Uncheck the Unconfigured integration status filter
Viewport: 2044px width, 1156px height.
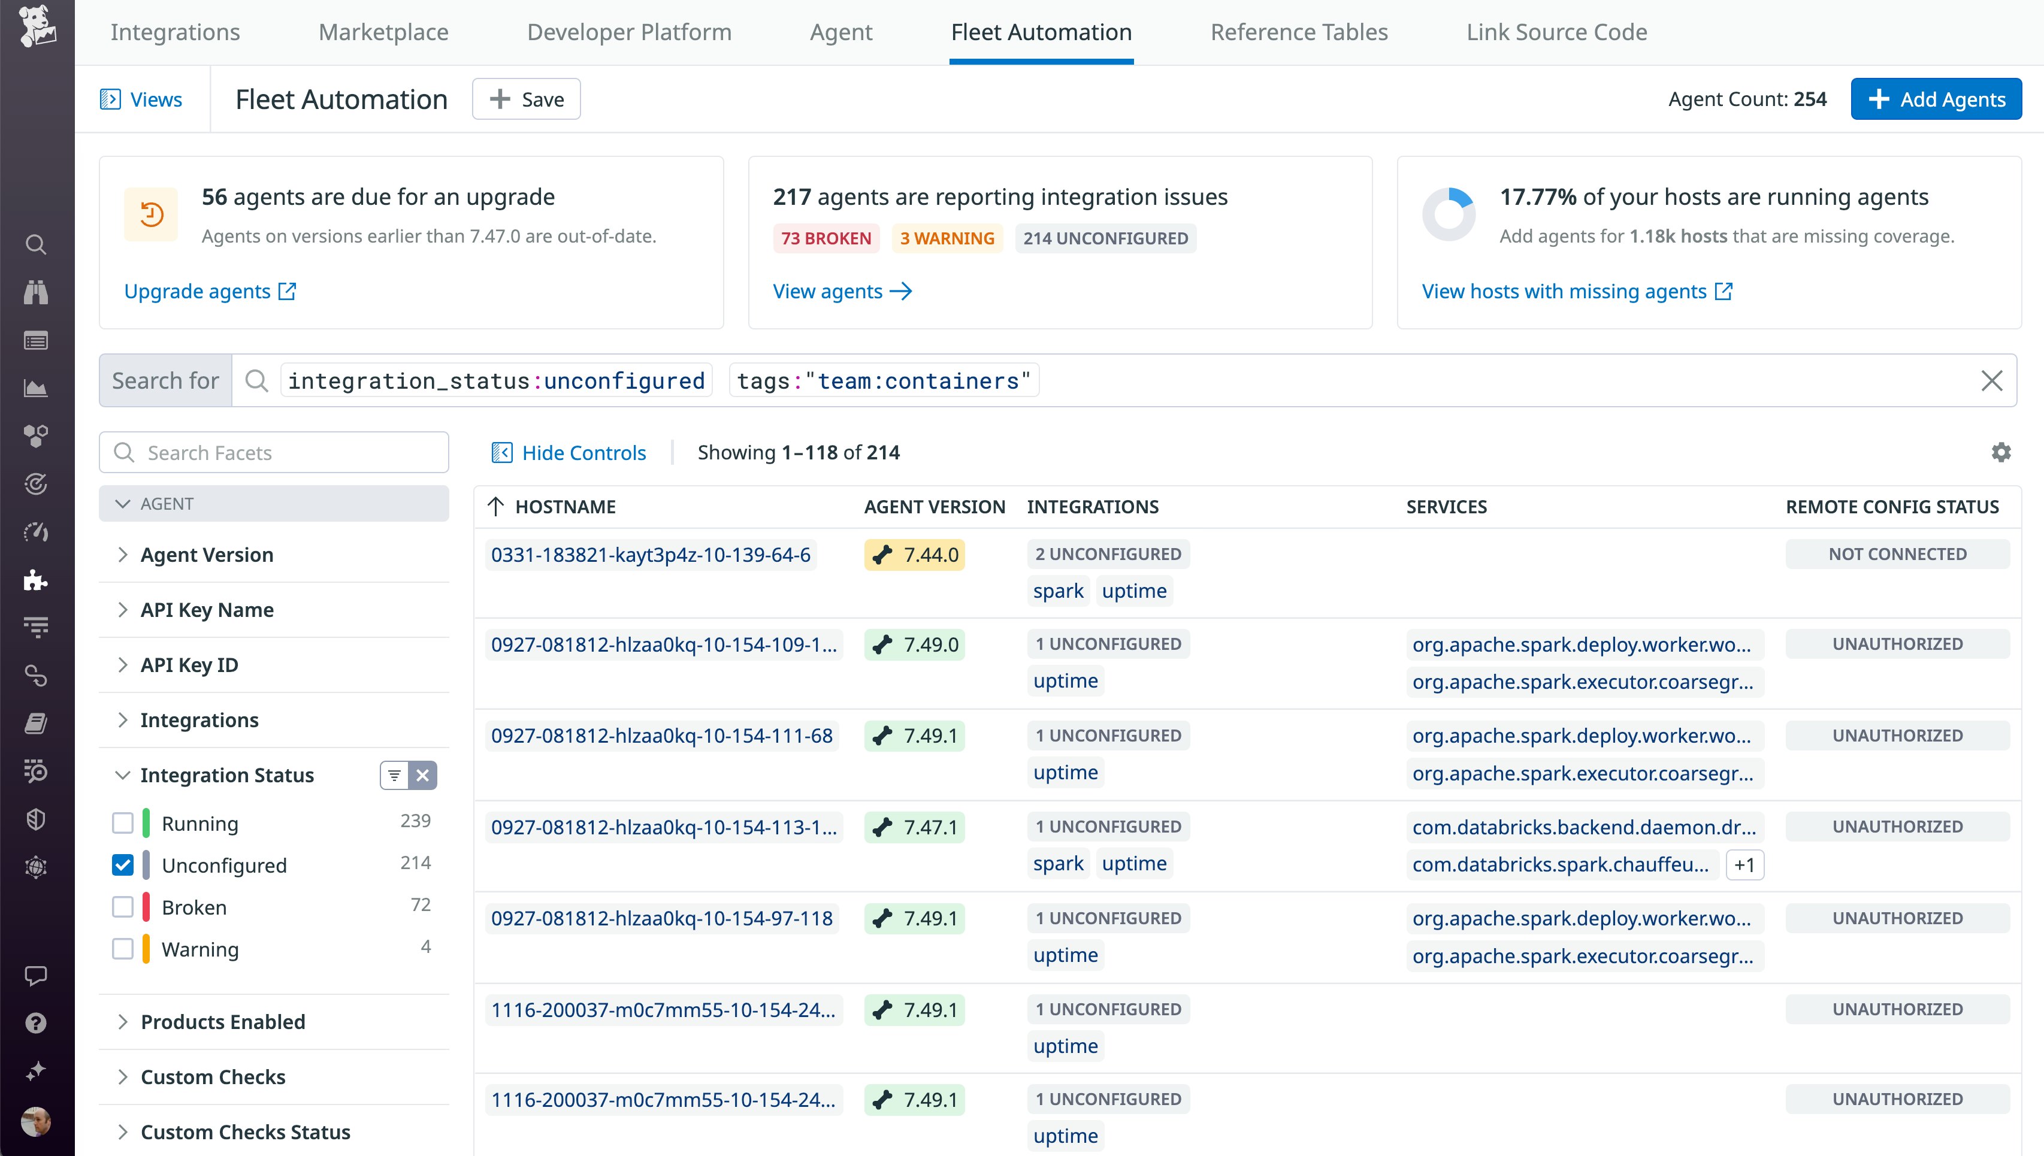pos(123,865)
